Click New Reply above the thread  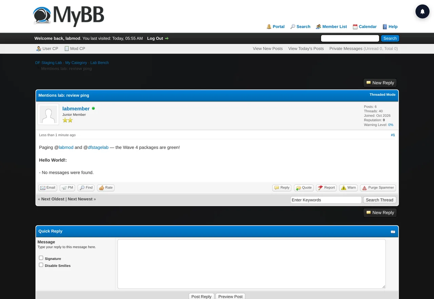click(380, 83)
